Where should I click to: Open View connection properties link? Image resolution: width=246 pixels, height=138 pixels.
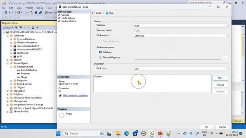click(x=75, y=95)
